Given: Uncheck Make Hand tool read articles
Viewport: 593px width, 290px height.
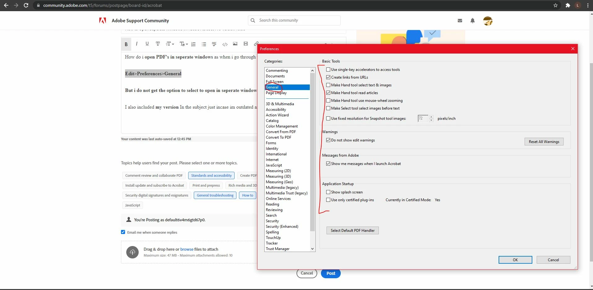Looking at the screenshot, I should (x=328, y=93).
